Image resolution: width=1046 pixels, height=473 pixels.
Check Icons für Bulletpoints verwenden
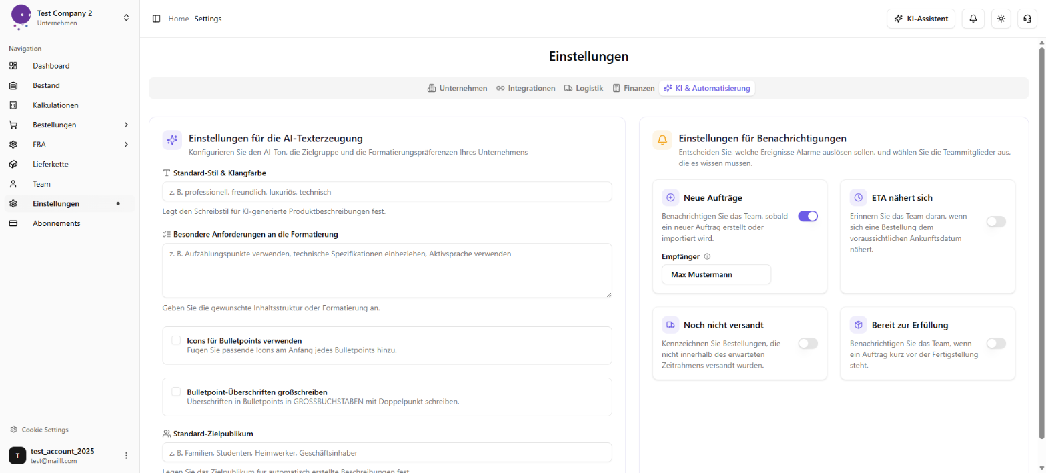(x=176, y=340)
